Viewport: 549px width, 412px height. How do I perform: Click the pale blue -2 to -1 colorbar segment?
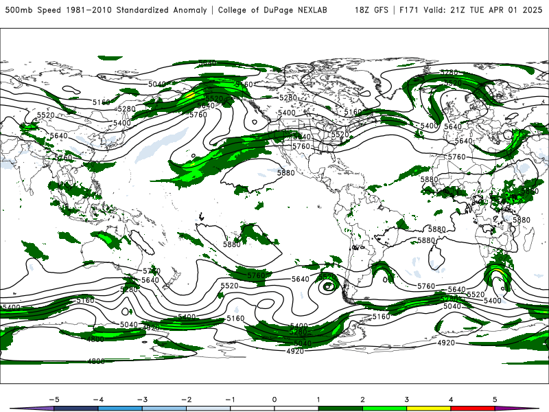[209, 409]
